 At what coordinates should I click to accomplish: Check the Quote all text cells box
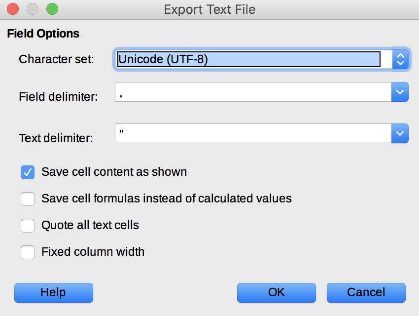pyautogui.click(x=28, y=226)
